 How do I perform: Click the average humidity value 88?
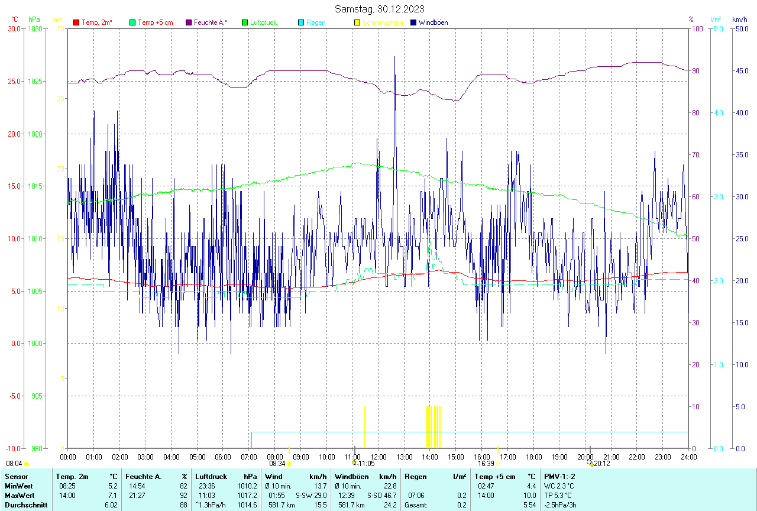tap(183, 505)
